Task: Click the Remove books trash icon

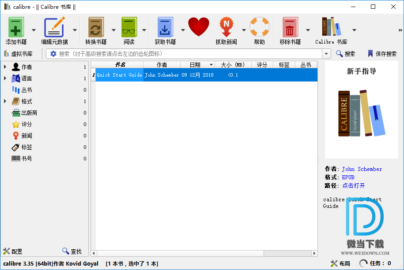Action: click(290, 28)
